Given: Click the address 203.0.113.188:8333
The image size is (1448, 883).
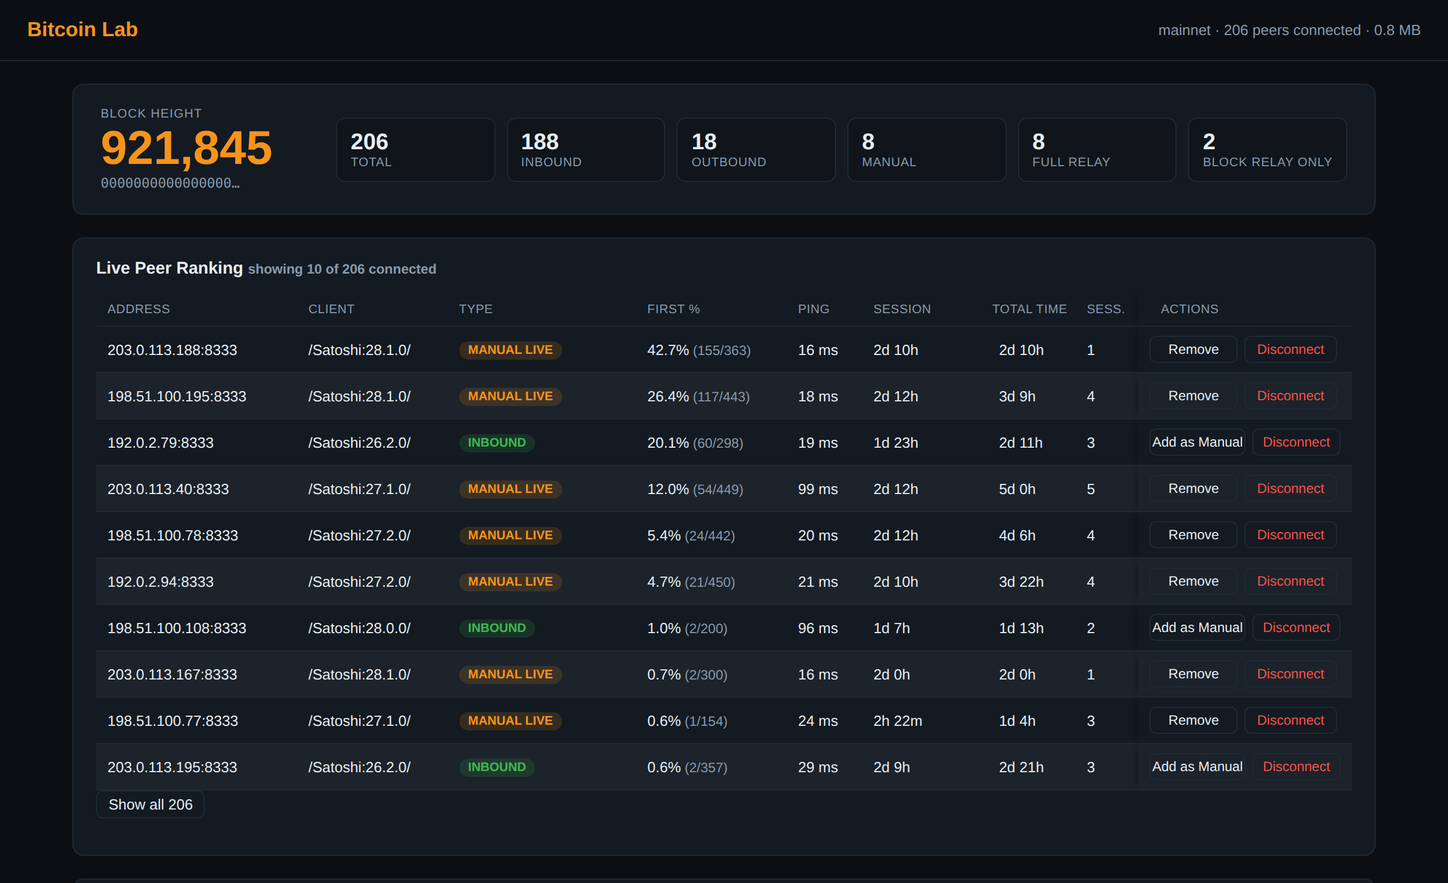Looking at the screenshot, I should [x=172, y=350].
